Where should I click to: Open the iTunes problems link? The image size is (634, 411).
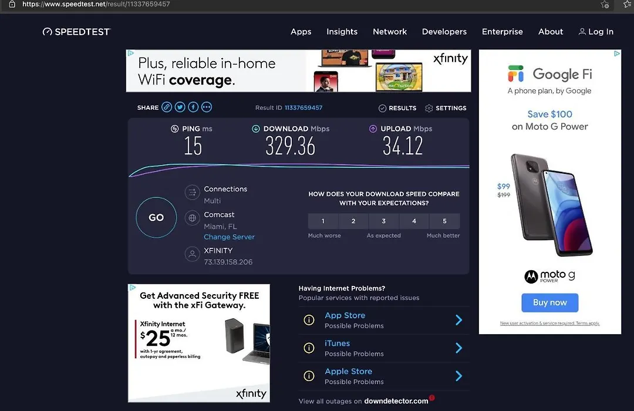337,343
